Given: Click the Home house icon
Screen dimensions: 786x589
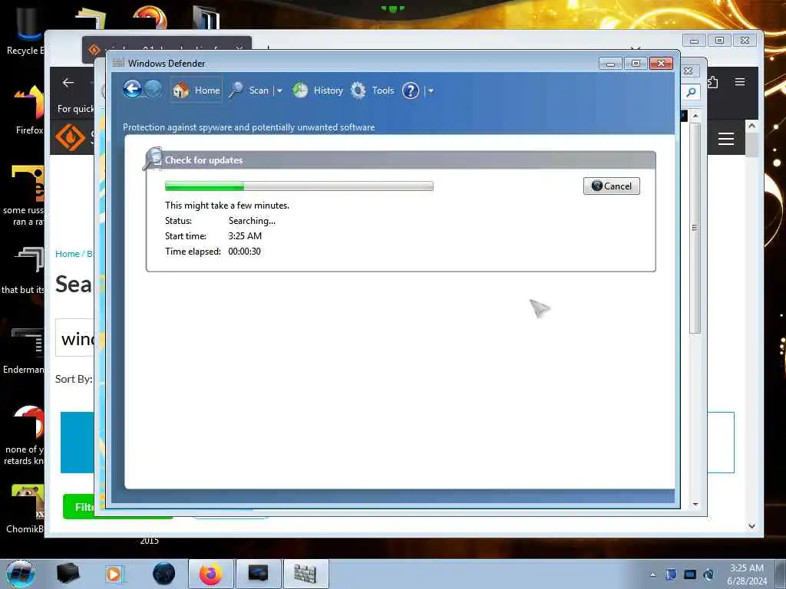Looking at the screenshot, I should [181, 90].
